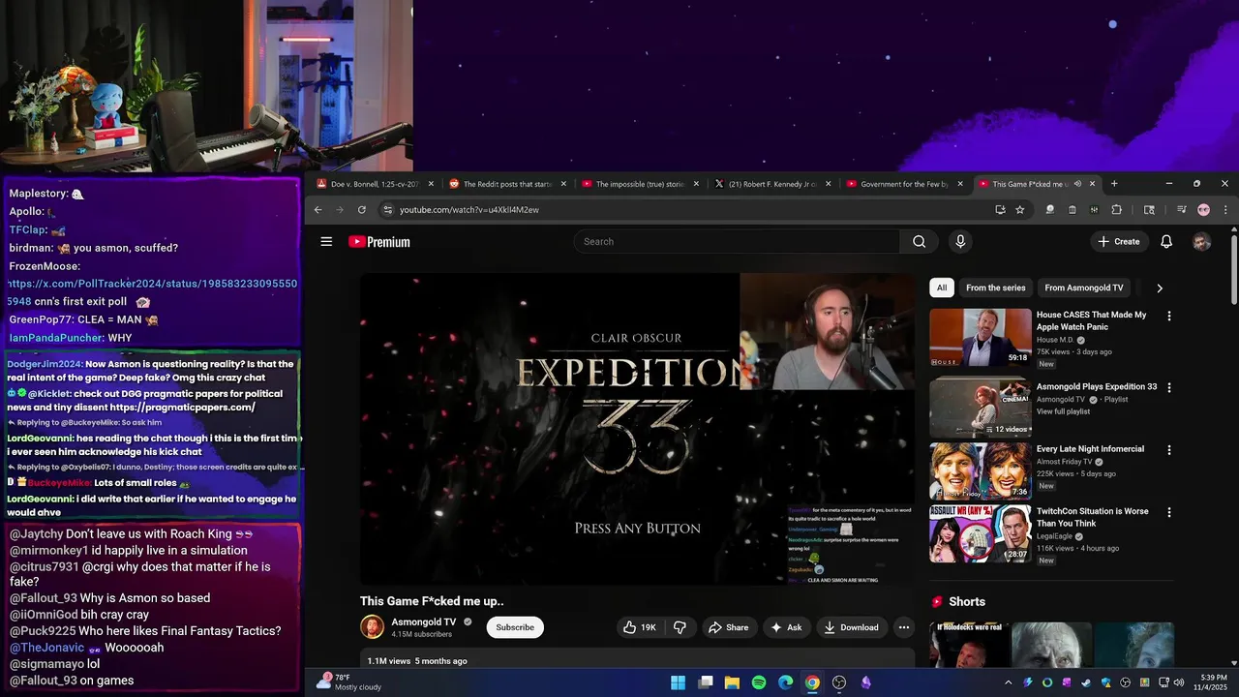Click the Create button
The height and width of the screenshot is (697, 1239).
[x=1119, y=242]
